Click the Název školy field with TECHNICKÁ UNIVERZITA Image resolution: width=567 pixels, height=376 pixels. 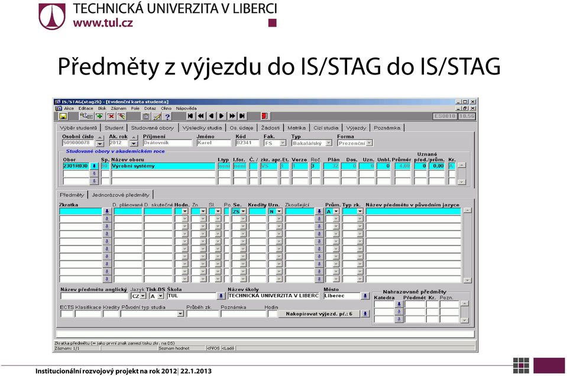274,296
